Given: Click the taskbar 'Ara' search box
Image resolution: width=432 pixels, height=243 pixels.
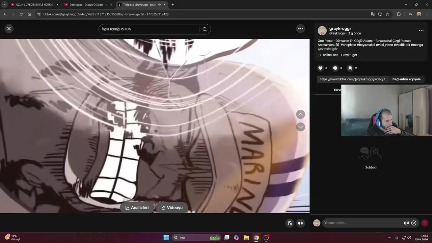Looking at the screenshot, I should pos(196,238).
